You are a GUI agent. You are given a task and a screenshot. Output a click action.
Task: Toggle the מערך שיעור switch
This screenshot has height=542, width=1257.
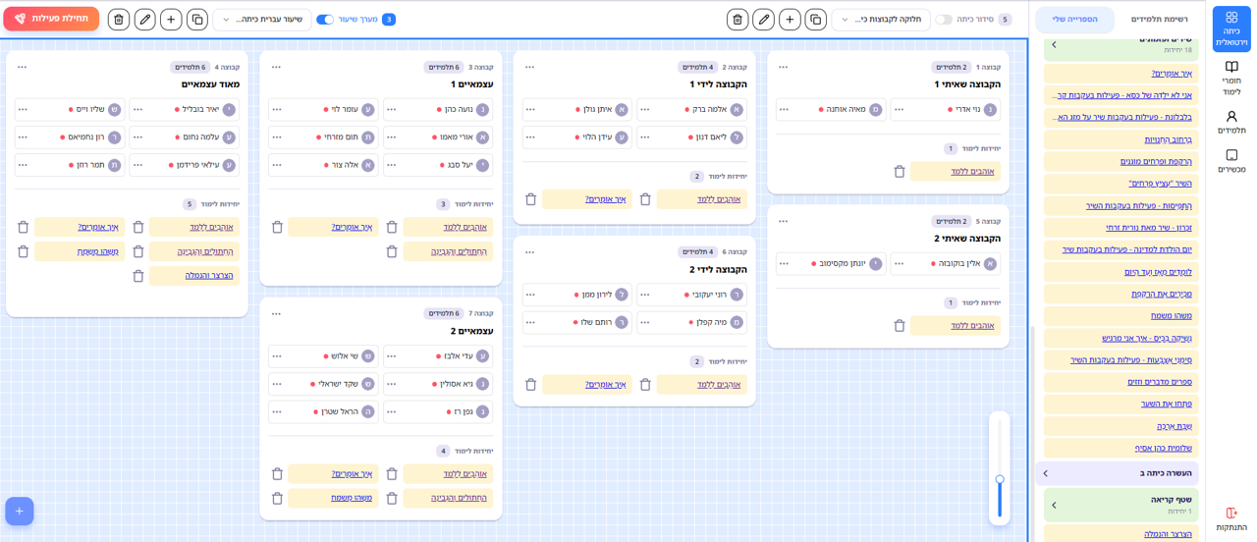point(324,20)
